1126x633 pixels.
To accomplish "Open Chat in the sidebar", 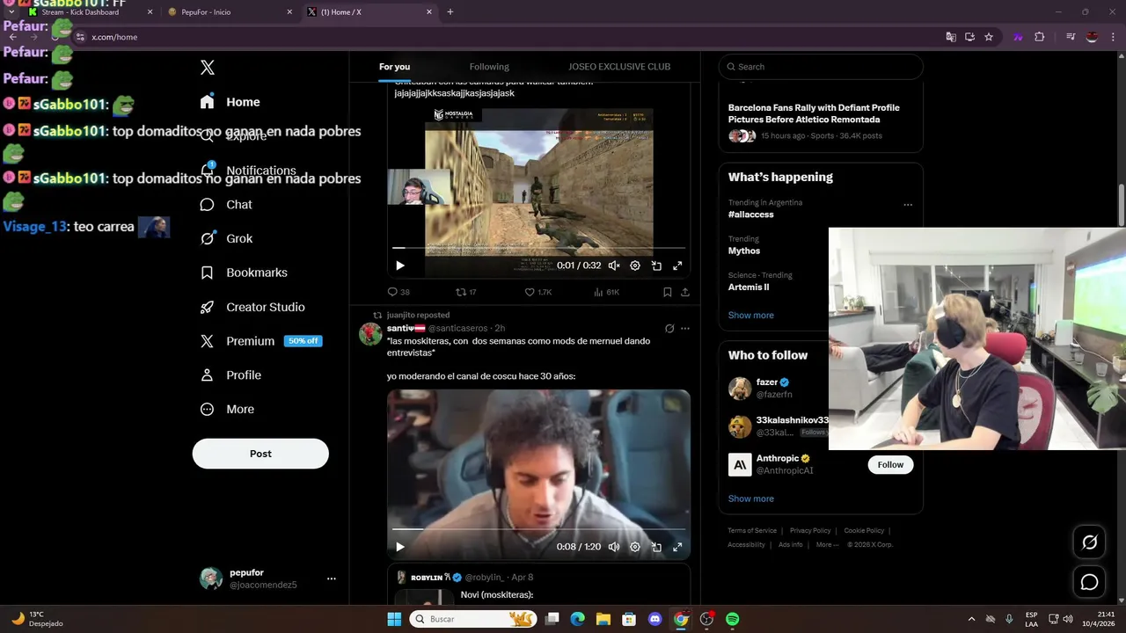I will tap(226, 204).
